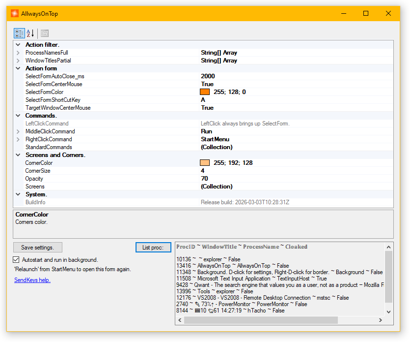Click the peach CornerColor swatch

point(205,163)
